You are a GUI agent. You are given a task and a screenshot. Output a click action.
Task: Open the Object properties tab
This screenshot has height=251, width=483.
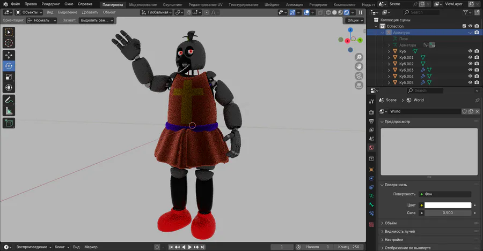coord(371,169)
